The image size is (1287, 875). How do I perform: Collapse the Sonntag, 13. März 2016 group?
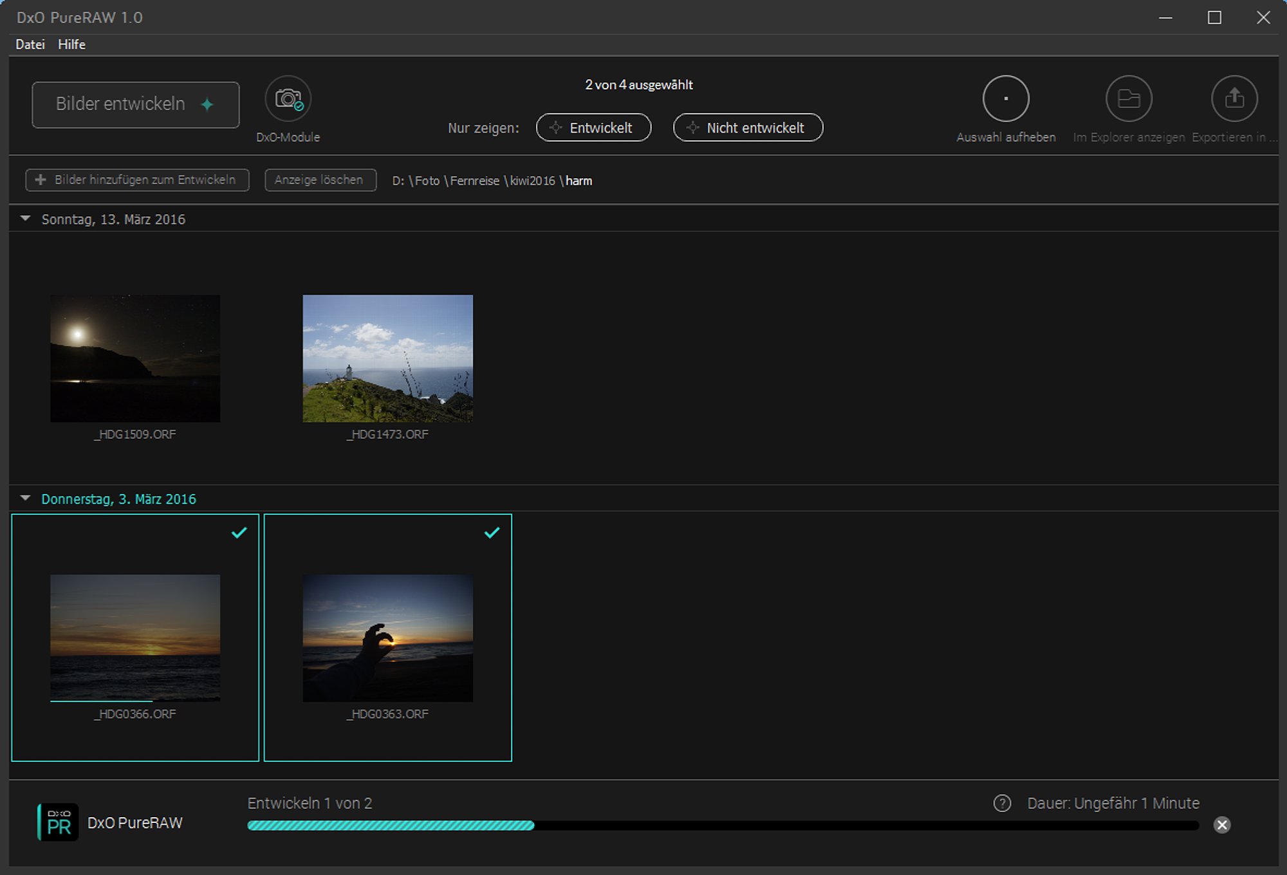click(26, 219)
